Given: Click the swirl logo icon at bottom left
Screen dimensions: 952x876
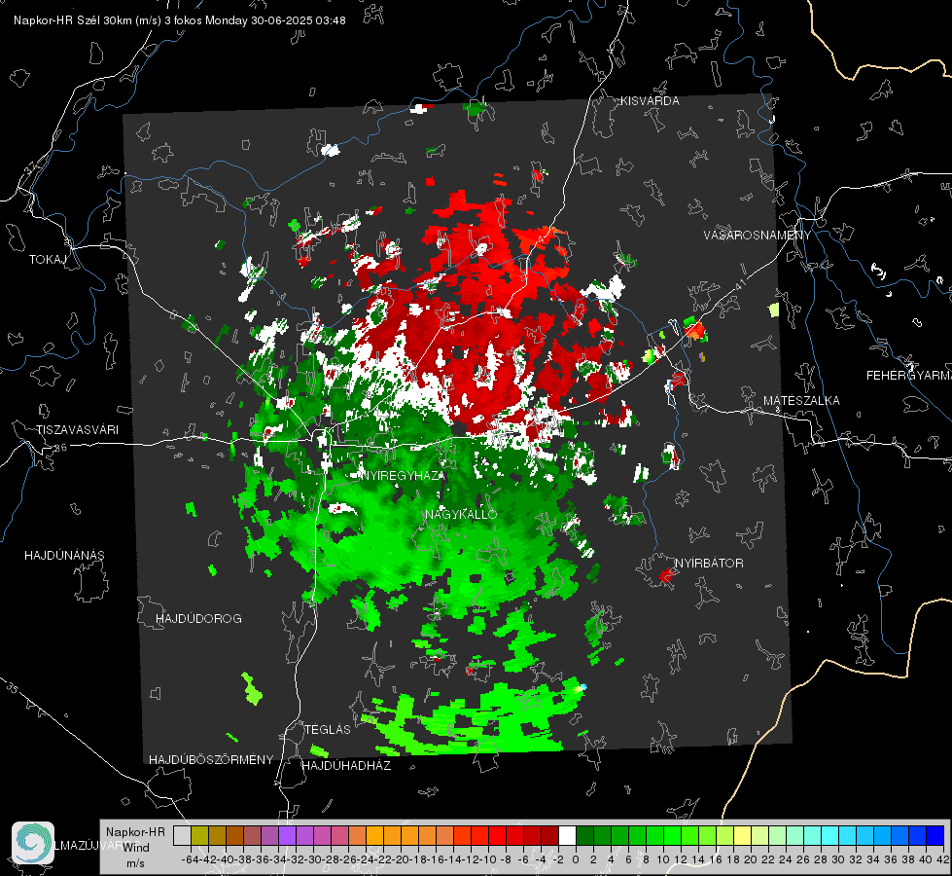Looking at the screenshot, I should (33, 843).
